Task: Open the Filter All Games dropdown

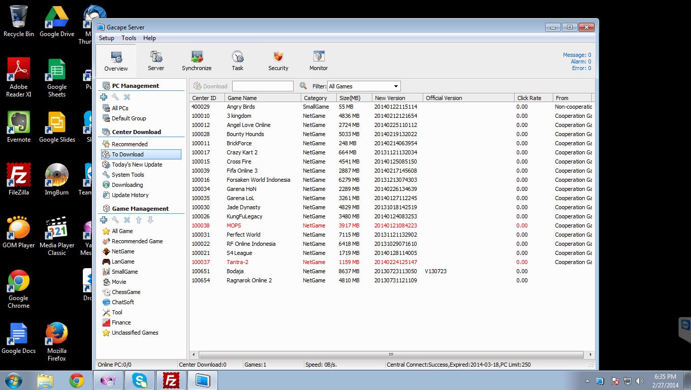Action: pos(364,86)
